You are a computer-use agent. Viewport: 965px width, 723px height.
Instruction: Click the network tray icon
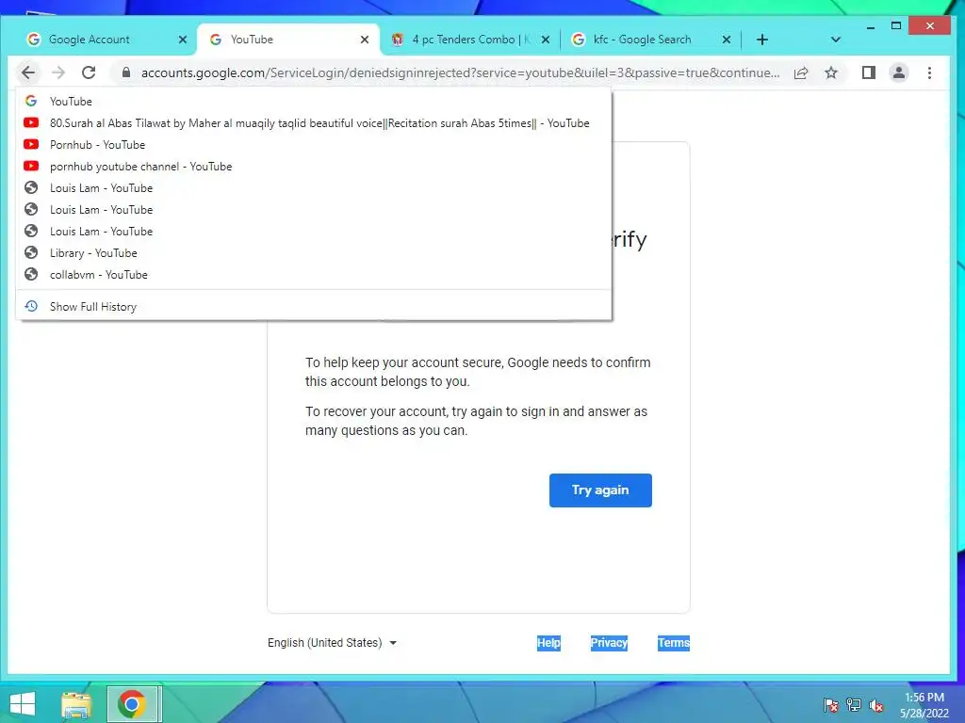coord(854,704)
